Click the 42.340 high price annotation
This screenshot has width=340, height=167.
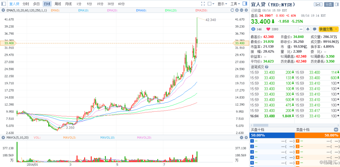pyautogui.click(x=210, y=20)
